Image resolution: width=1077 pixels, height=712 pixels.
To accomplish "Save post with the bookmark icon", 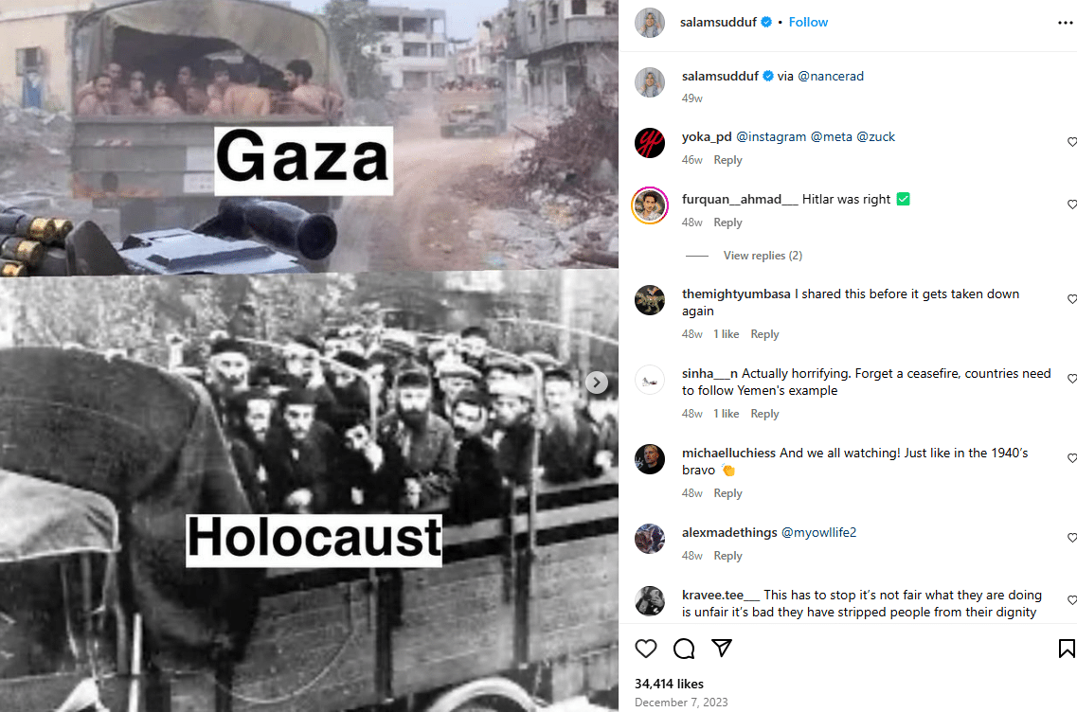I will (x=1067, y=649).
